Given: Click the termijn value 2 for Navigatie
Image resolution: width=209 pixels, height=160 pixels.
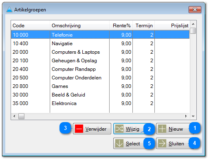Looking at the screenshot, I should [x=152, y=44].
